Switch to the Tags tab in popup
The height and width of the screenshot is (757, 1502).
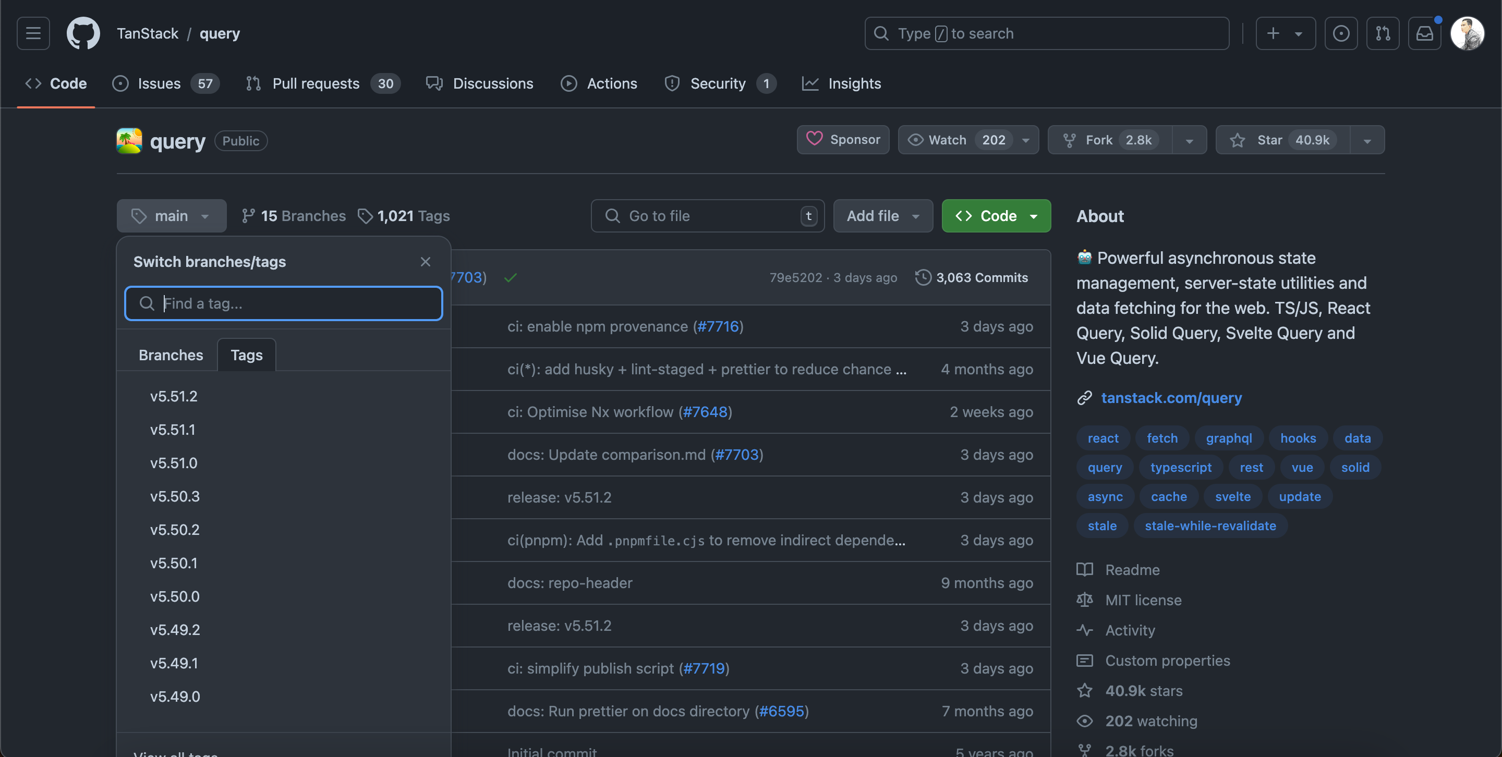(x=247, y=355)
